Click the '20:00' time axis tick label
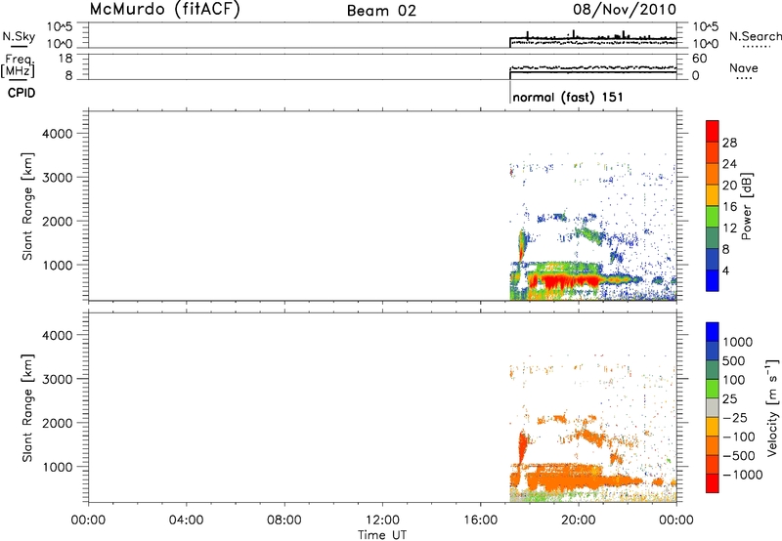Viewport: 782px width, 541px height. [579, 520]
